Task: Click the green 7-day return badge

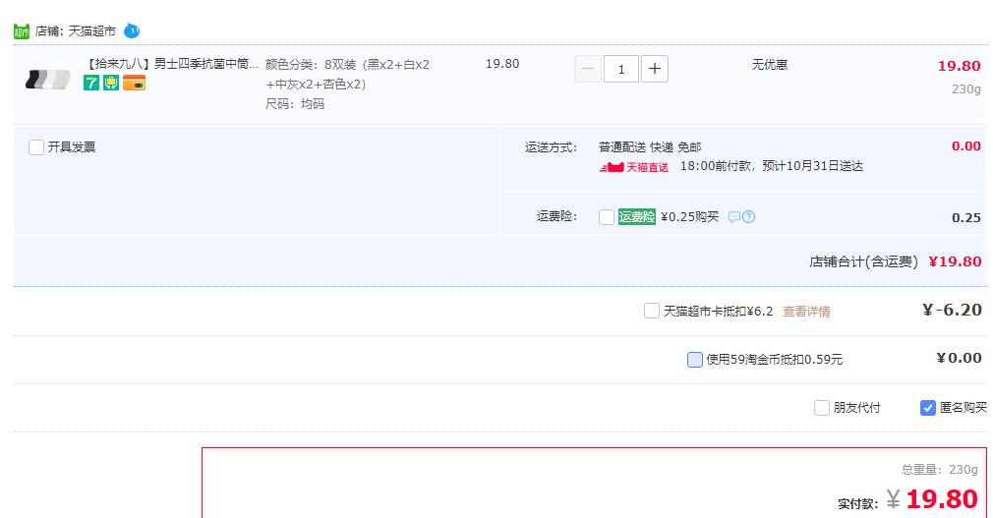Action: point(91,83)
